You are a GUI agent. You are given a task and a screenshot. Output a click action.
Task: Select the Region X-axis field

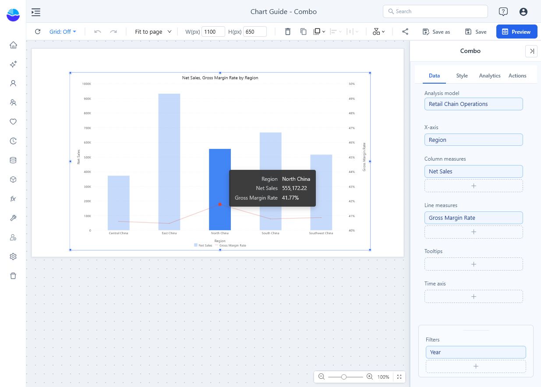474,140
